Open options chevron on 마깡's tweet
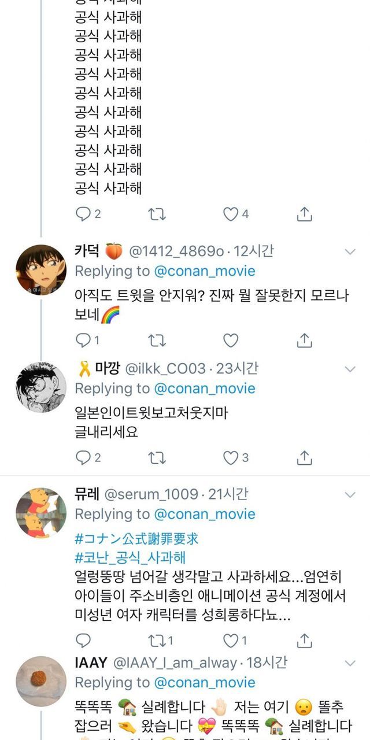Screen dimensions: 370x740 350,369
